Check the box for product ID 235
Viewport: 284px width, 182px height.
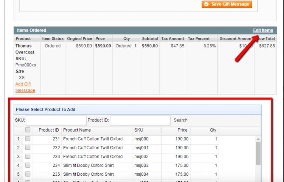(x=28, y=174)
